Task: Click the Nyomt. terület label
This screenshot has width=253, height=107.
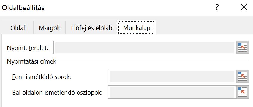Action: (28, 48)
